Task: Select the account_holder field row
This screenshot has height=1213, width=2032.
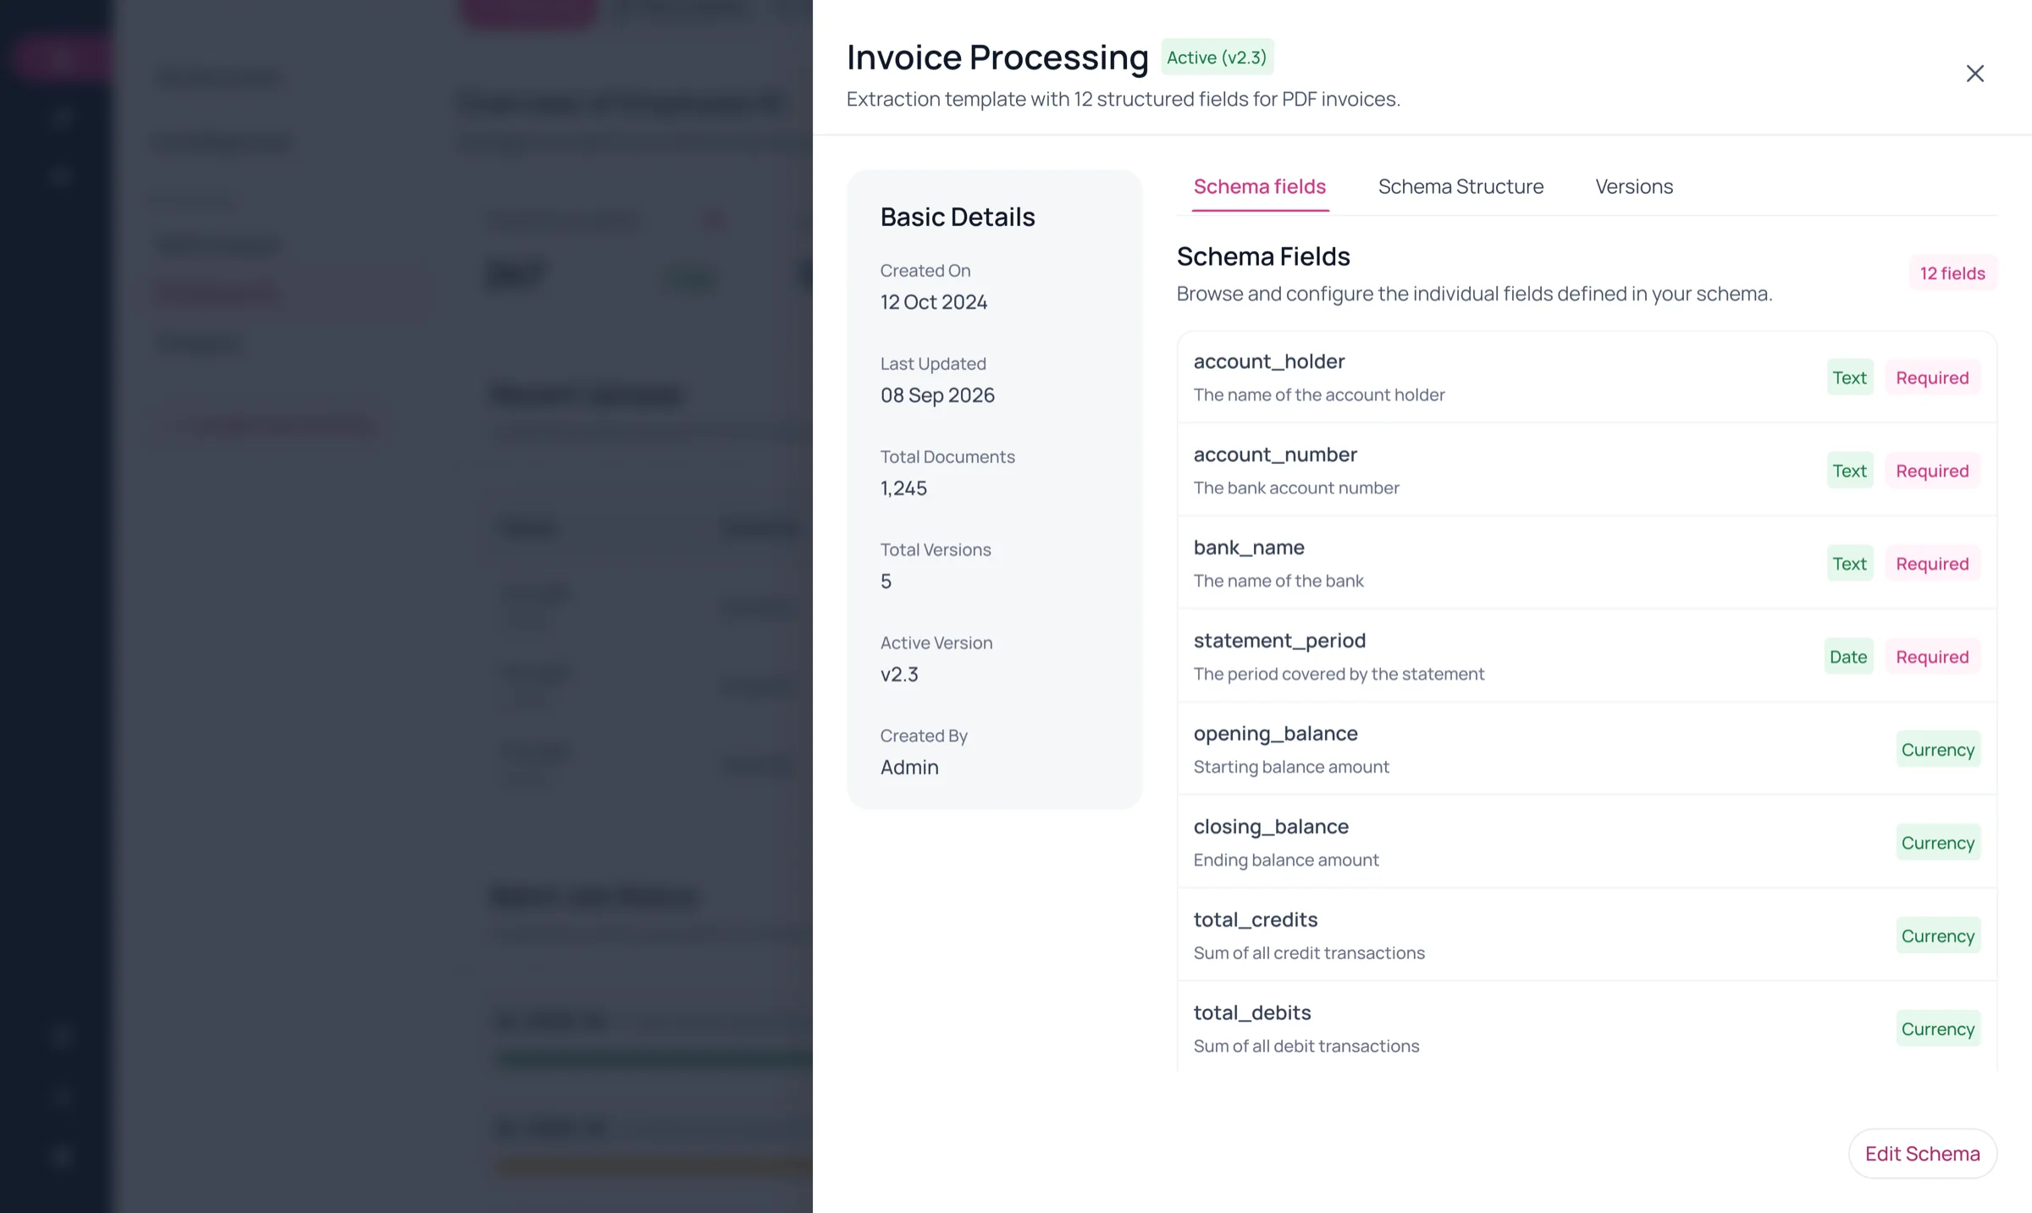Action: pyautogui.click(x=1587, y=378)
